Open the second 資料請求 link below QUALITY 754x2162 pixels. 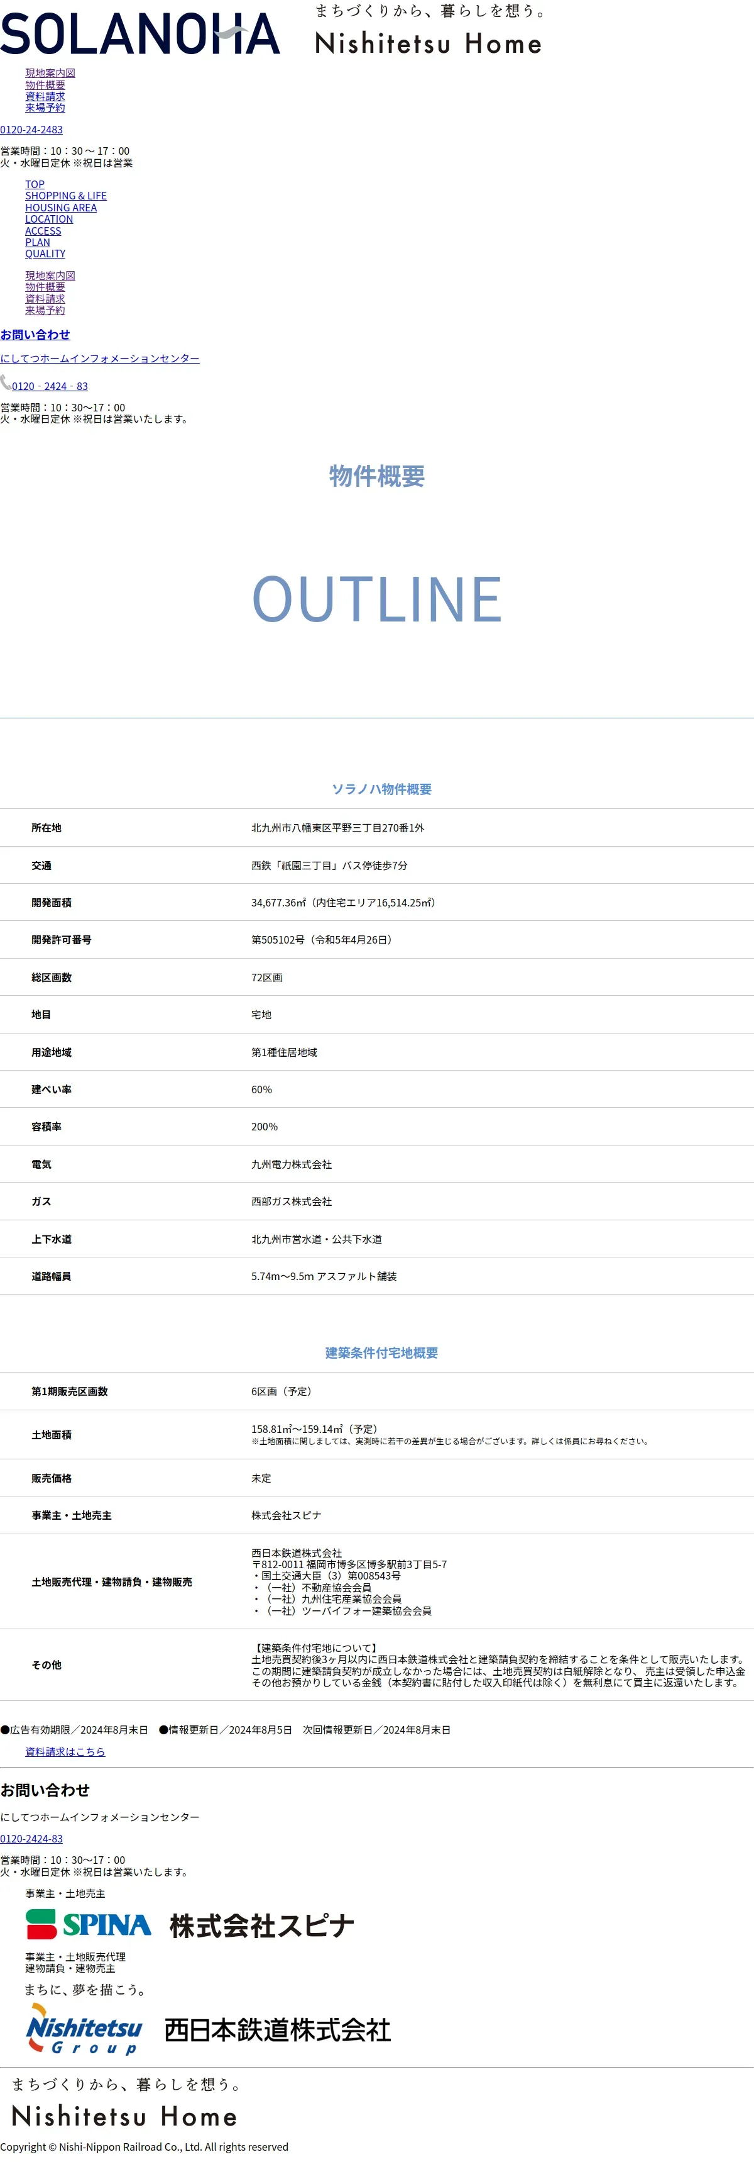(x=45, y=299)
